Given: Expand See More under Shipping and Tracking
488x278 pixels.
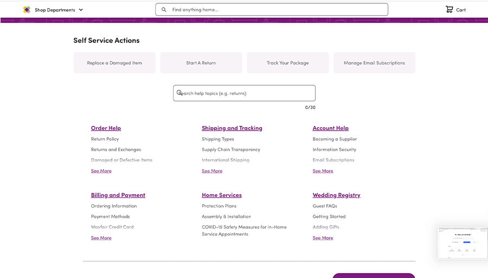Looking at the screenshot, I should (x=212, y=171).
